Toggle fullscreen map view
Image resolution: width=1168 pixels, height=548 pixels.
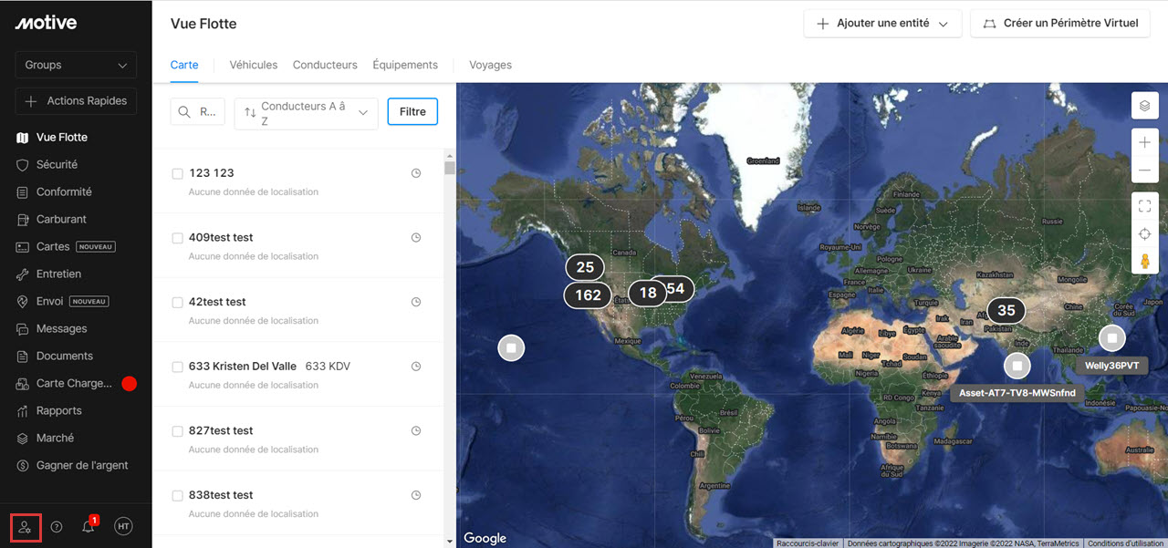[1144, 206]
